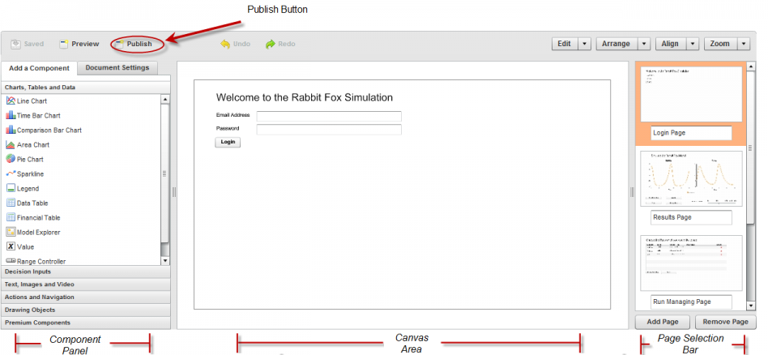Click page bar scroll up arrow
Viewport: 768px width, 355px height.
751,66
